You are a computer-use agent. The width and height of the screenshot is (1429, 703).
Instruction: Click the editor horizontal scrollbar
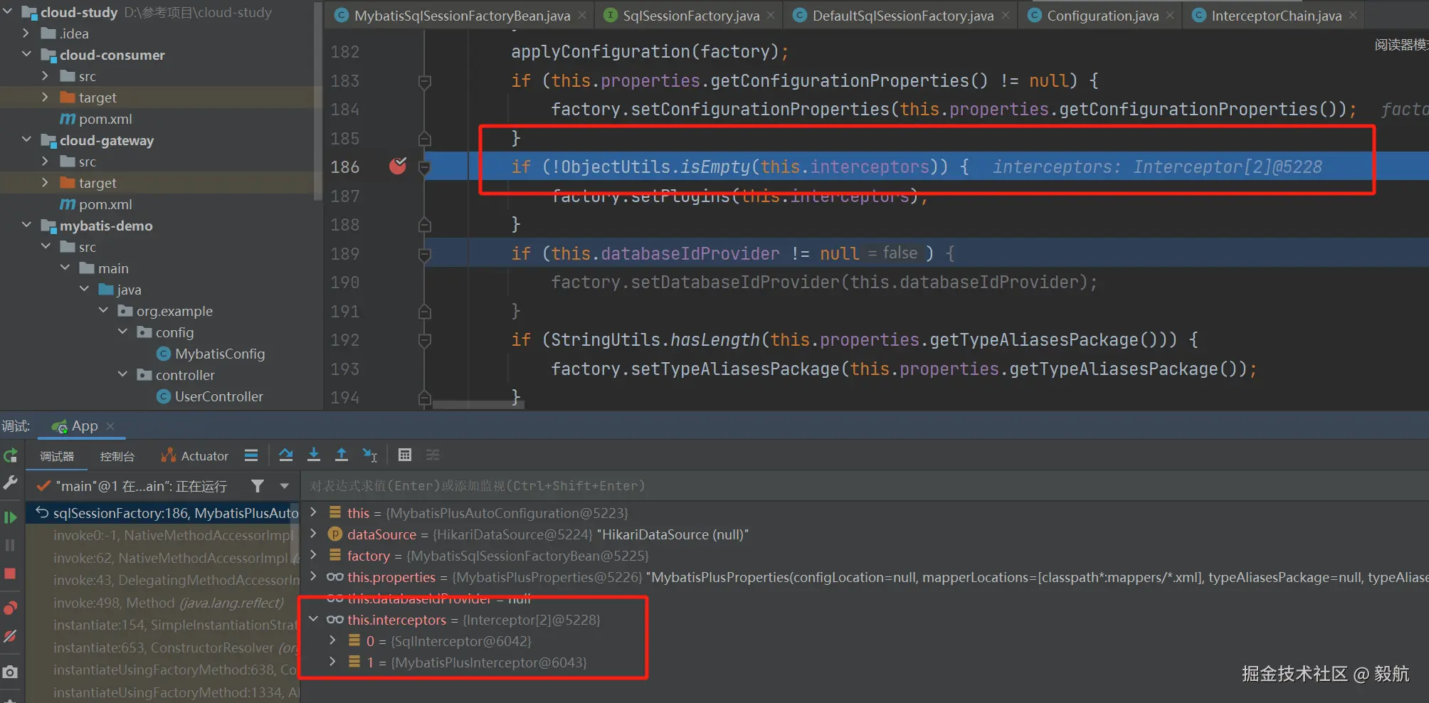coord(478,405)
